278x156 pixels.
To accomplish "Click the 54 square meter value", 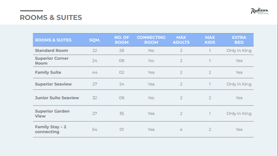I will pyautogui.click(x=95, y=130).
